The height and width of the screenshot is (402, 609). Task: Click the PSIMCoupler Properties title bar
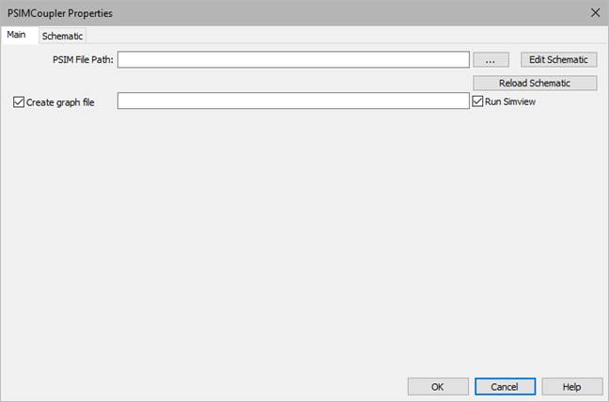pyautogui.click(x=282, y=12)
